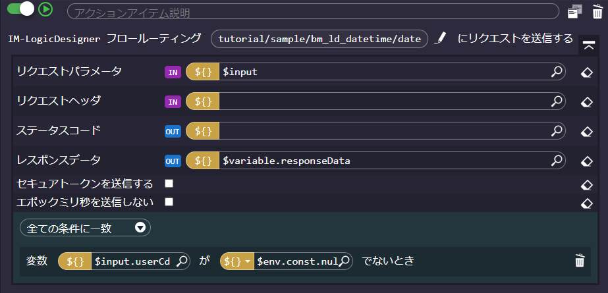
Task: Click the IN badge on リクエストパラメータ
Action: click(x=173, y=72)
